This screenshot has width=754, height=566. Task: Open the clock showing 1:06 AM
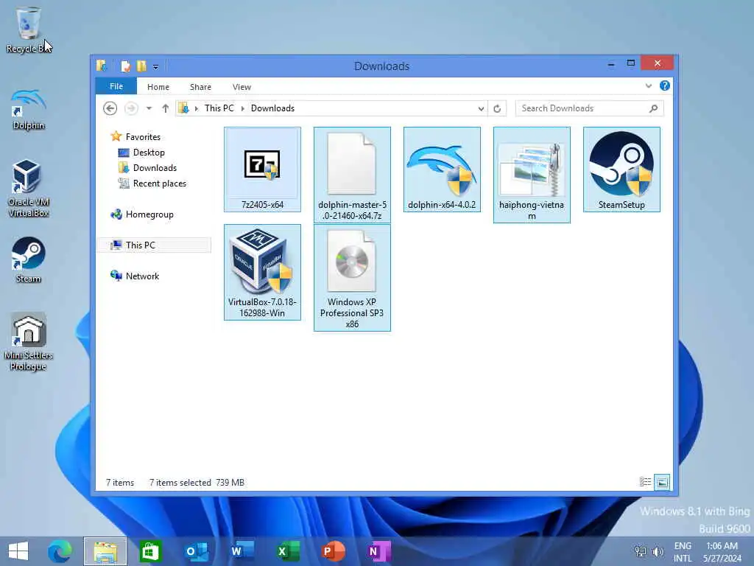(722, 552)
